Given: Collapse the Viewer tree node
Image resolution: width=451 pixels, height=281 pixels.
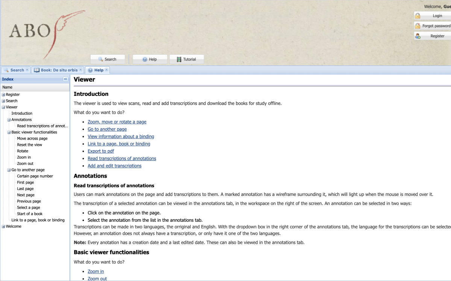Looking at the screenshot, I should click(3, 107).
